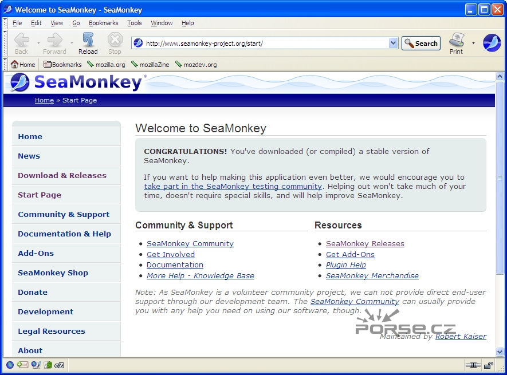Open the Get Add-Ons resource link
The height and width of the screenshot is (375, 507).
[x=350, y=254]
